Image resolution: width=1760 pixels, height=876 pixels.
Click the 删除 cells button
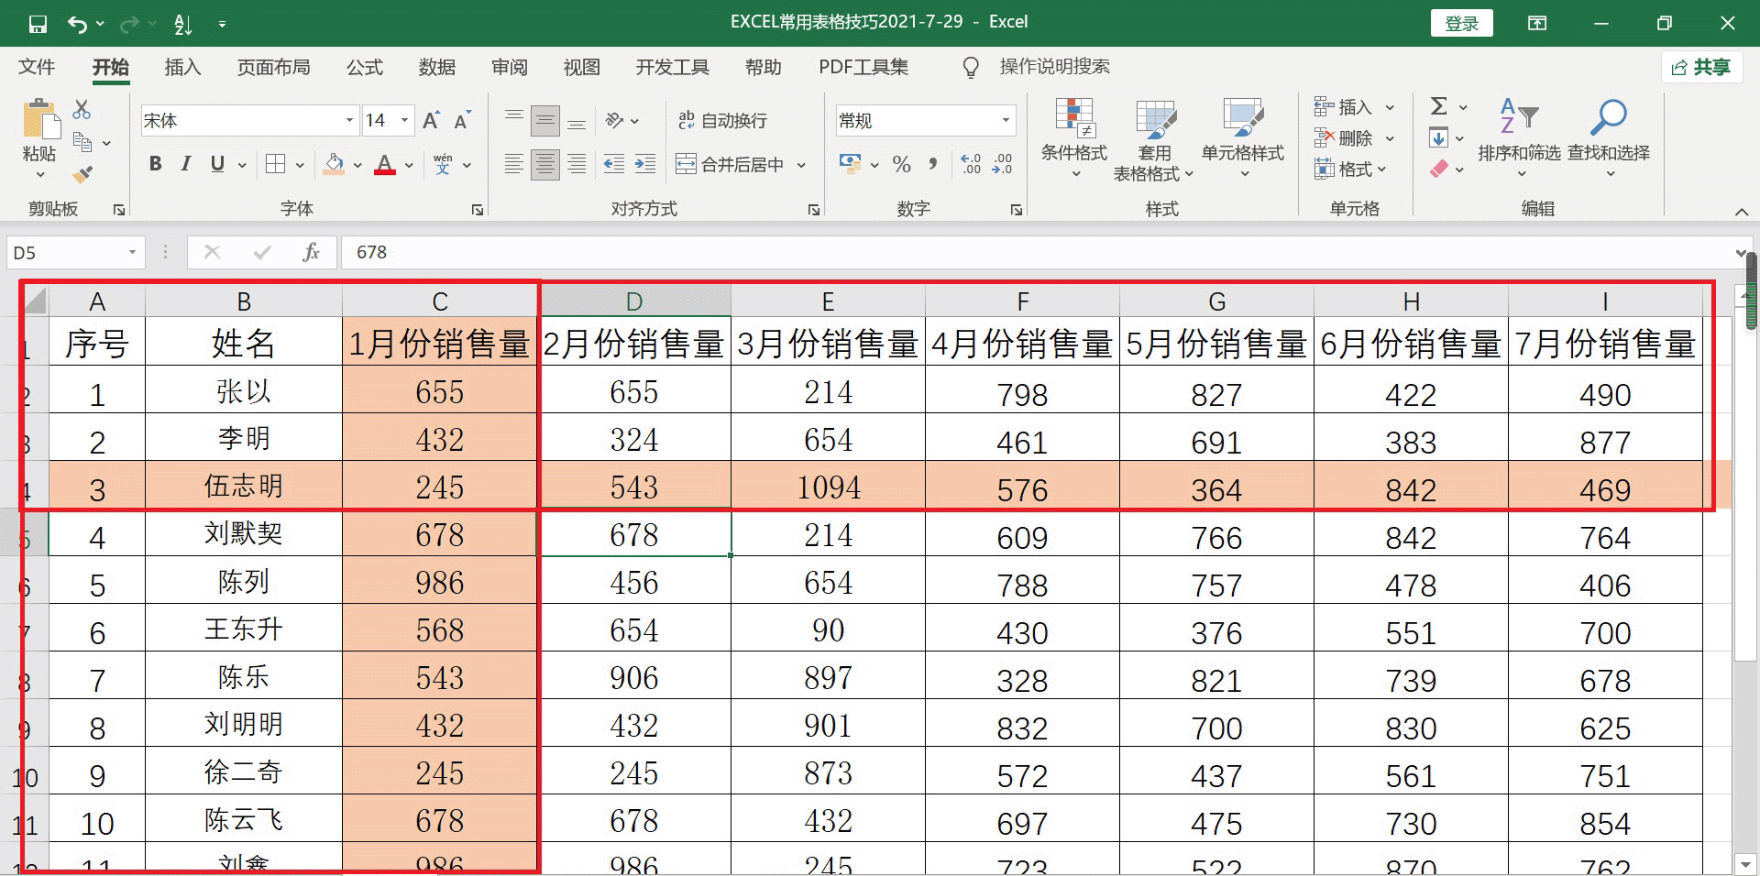pos(1354,138)
